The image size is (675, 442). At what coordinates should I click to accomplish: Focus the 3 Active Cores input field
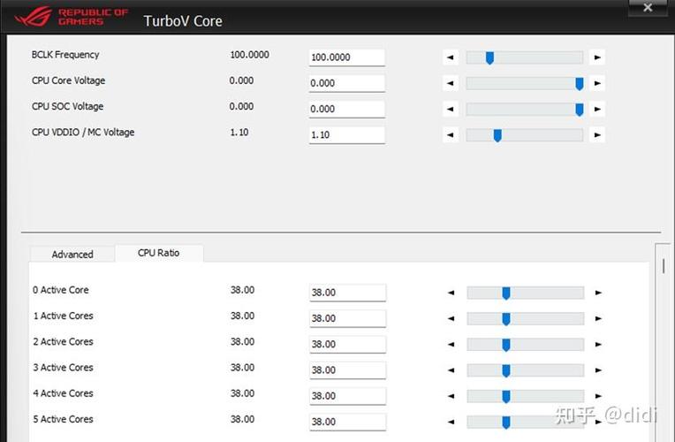(347, 370)
